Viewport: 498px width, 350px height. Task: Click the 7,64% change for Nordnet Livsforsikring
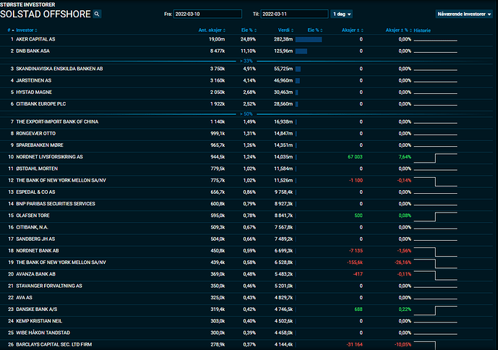click(405, 157)
